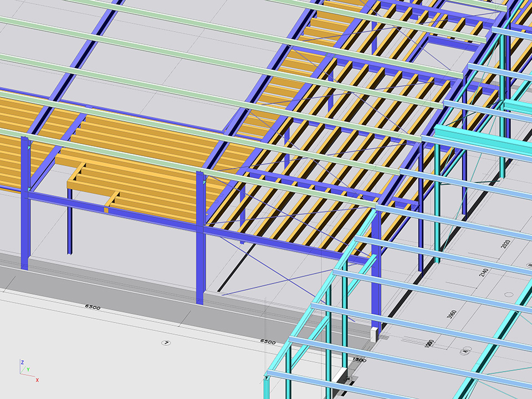
Task: Click the 2140 dimension label
Action: coord(484,274)
